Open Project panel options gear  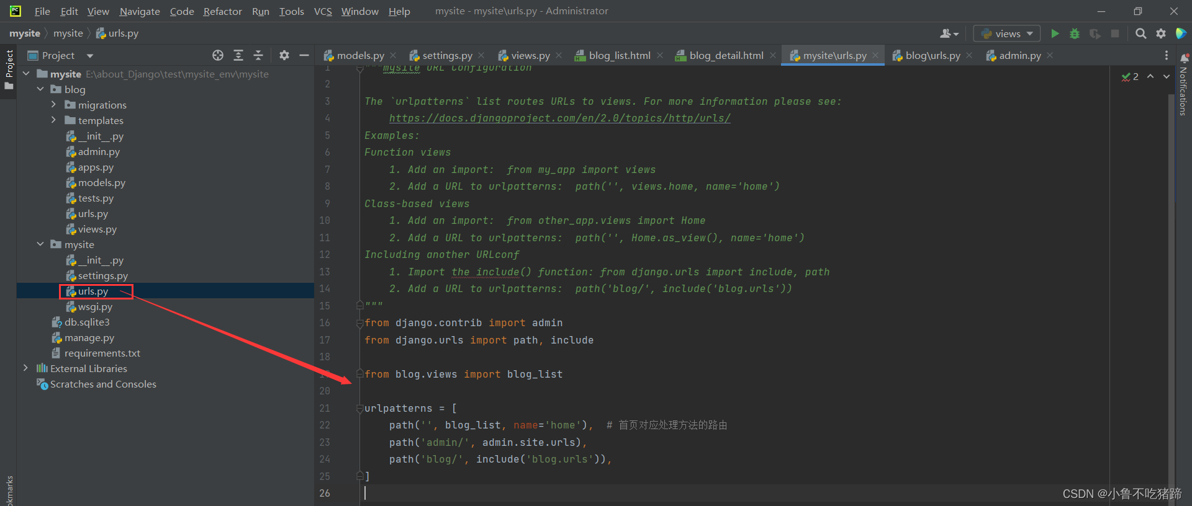click(x=284, y=55)
